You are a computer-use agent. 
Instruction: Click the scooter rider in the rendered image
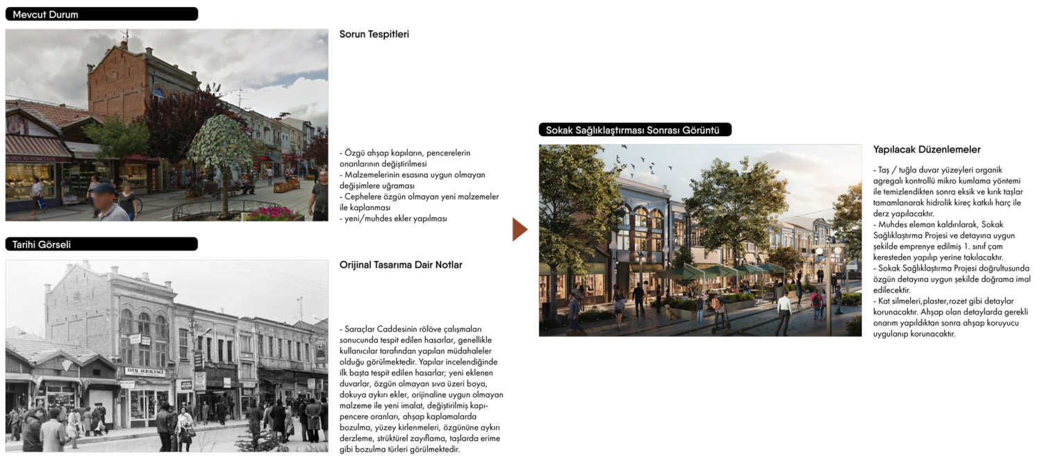718,311
